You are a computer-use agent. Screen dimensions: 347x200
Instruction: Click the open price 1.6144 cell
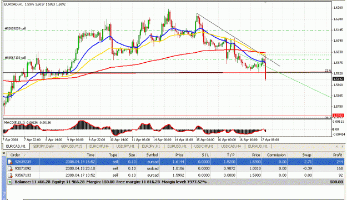[x=178, y=162]
